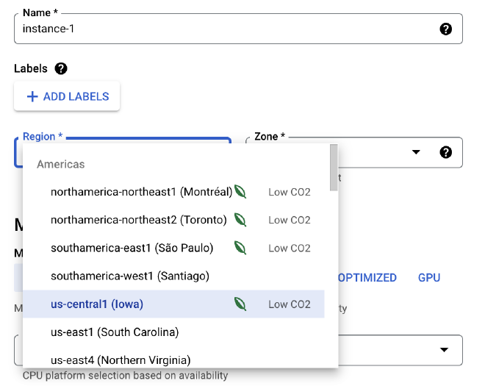Open the help icon next to Labels

tap(61, 68)
